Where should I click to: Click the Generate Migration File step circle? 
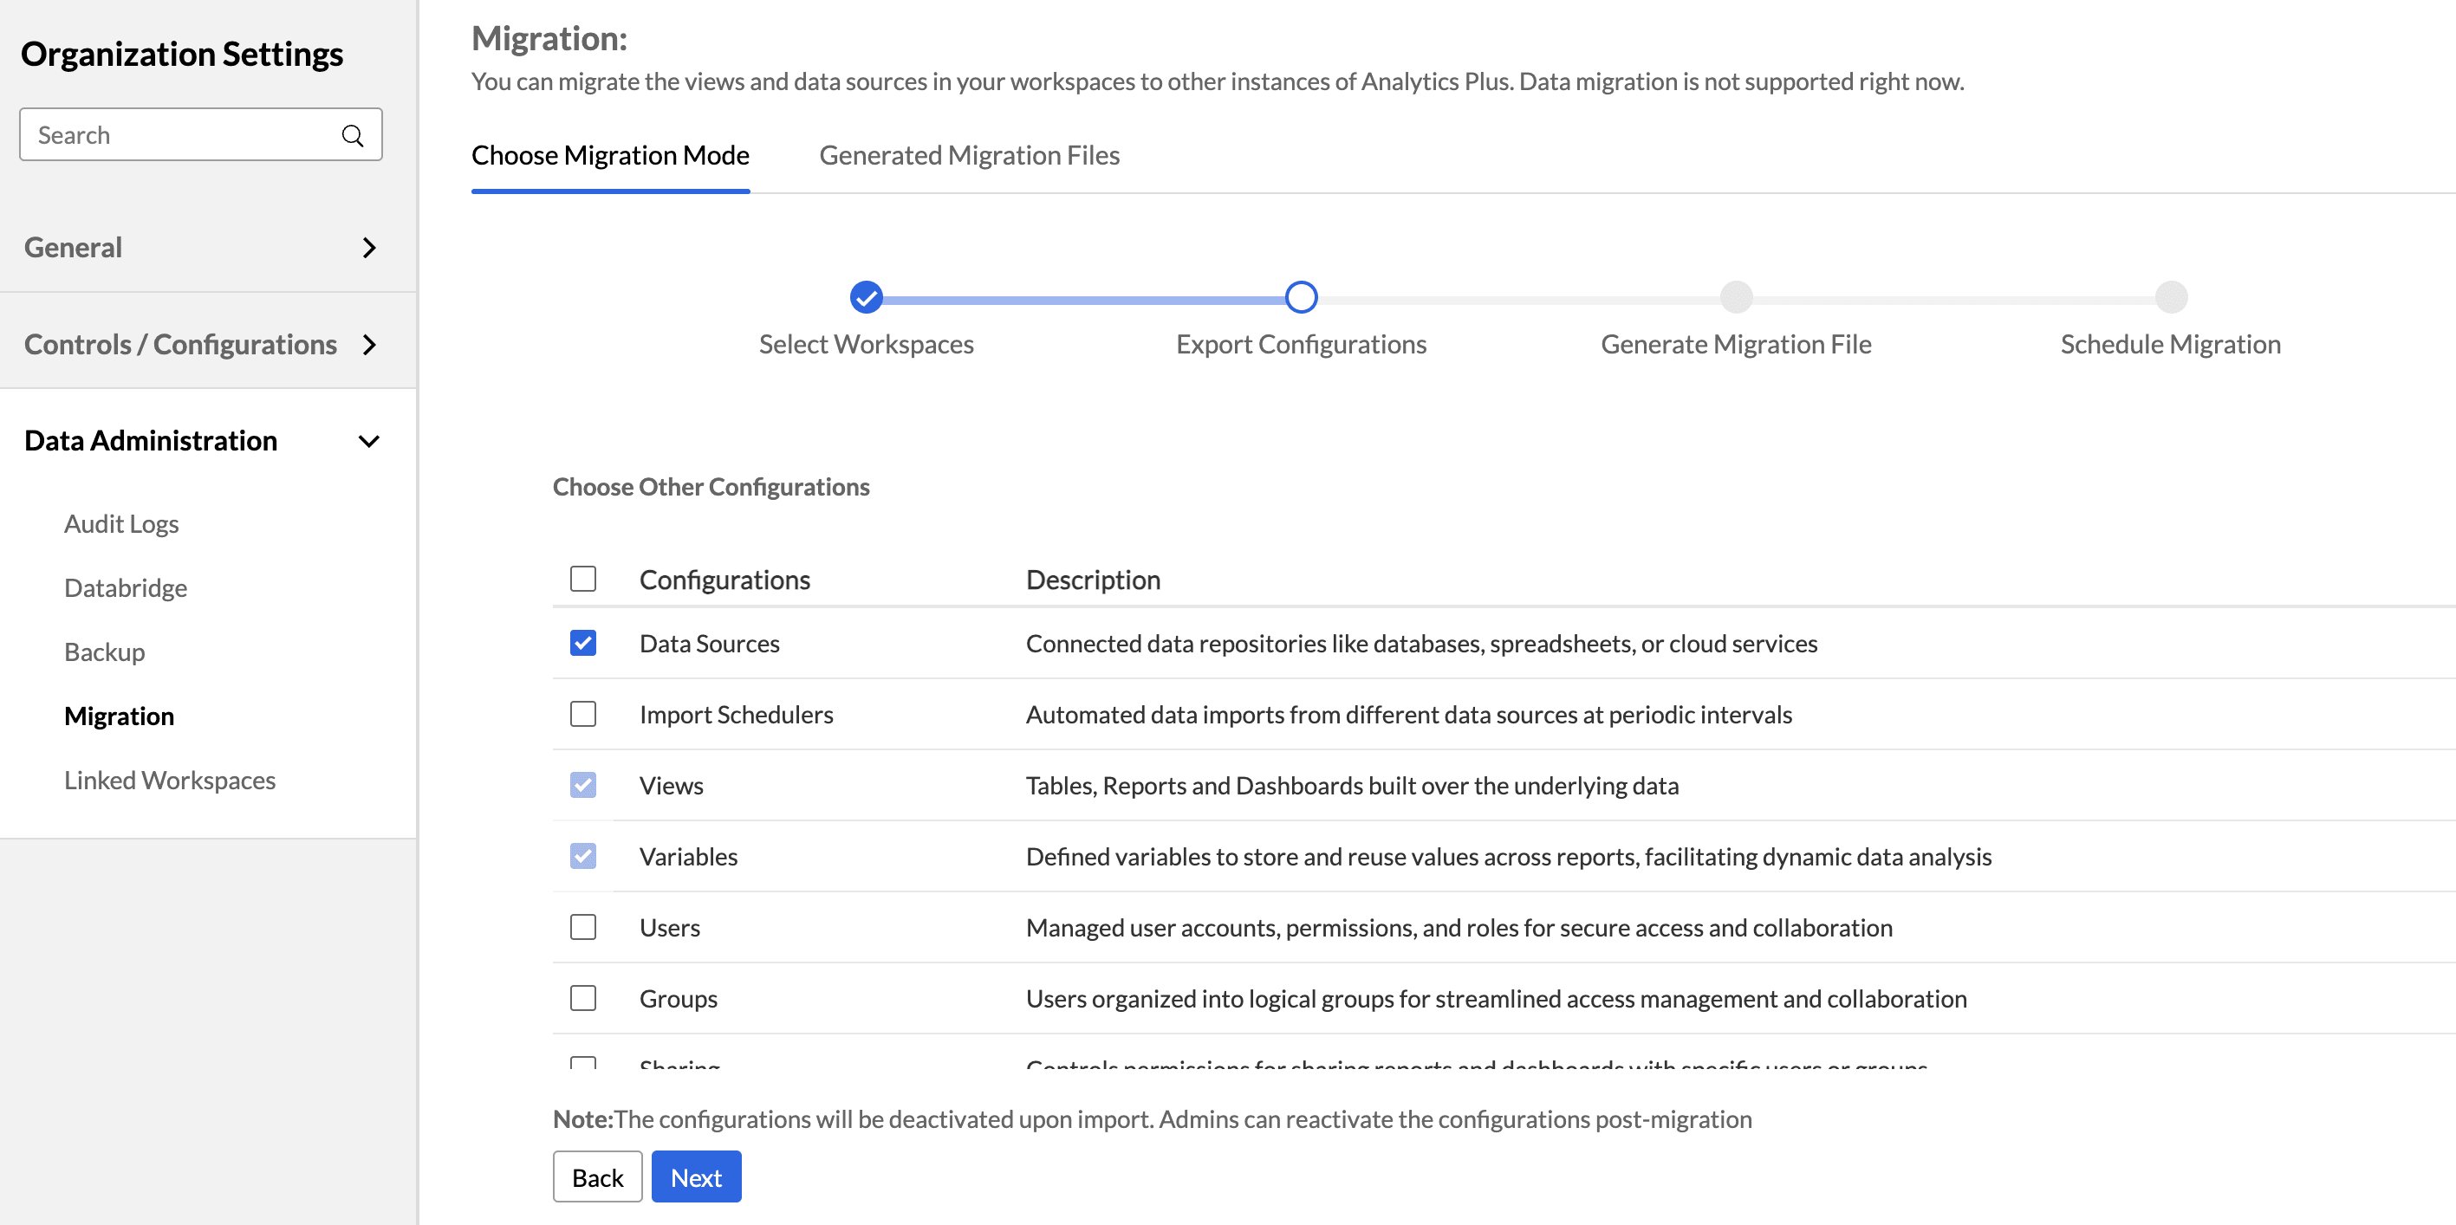coord(1735,297)
